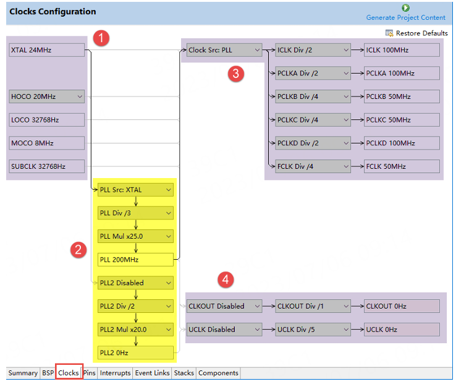Click the PLL 200MHz output box
Viewport: 456px width, 384px height.
pos(135,260)
